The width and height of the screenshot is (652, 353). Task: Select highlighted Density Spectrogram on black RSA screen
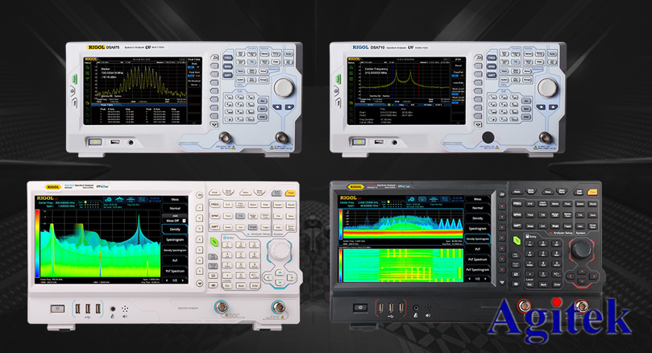pos(477,239)
